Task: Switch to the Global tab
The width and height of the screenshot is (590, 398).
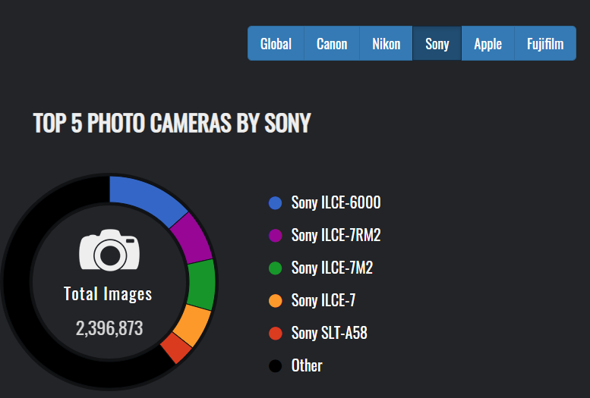Action: (276, 44)
